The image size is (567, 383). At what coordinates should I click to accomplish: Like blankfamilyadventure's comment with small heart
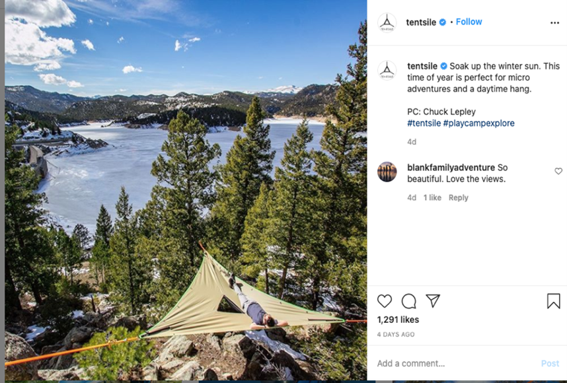558,171
